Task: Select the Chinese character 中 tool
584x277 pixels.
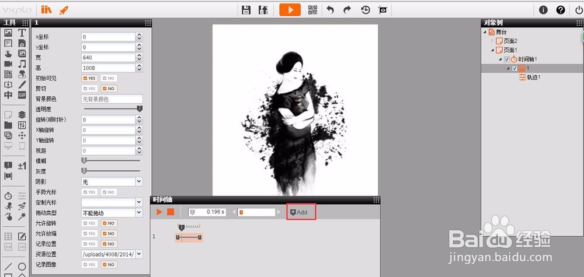Action: [x=8, y=95]
